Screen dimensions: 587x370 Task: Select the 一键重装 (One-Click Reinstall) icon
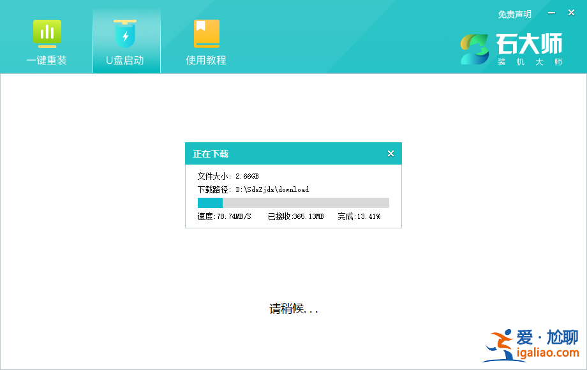(47, 40)
